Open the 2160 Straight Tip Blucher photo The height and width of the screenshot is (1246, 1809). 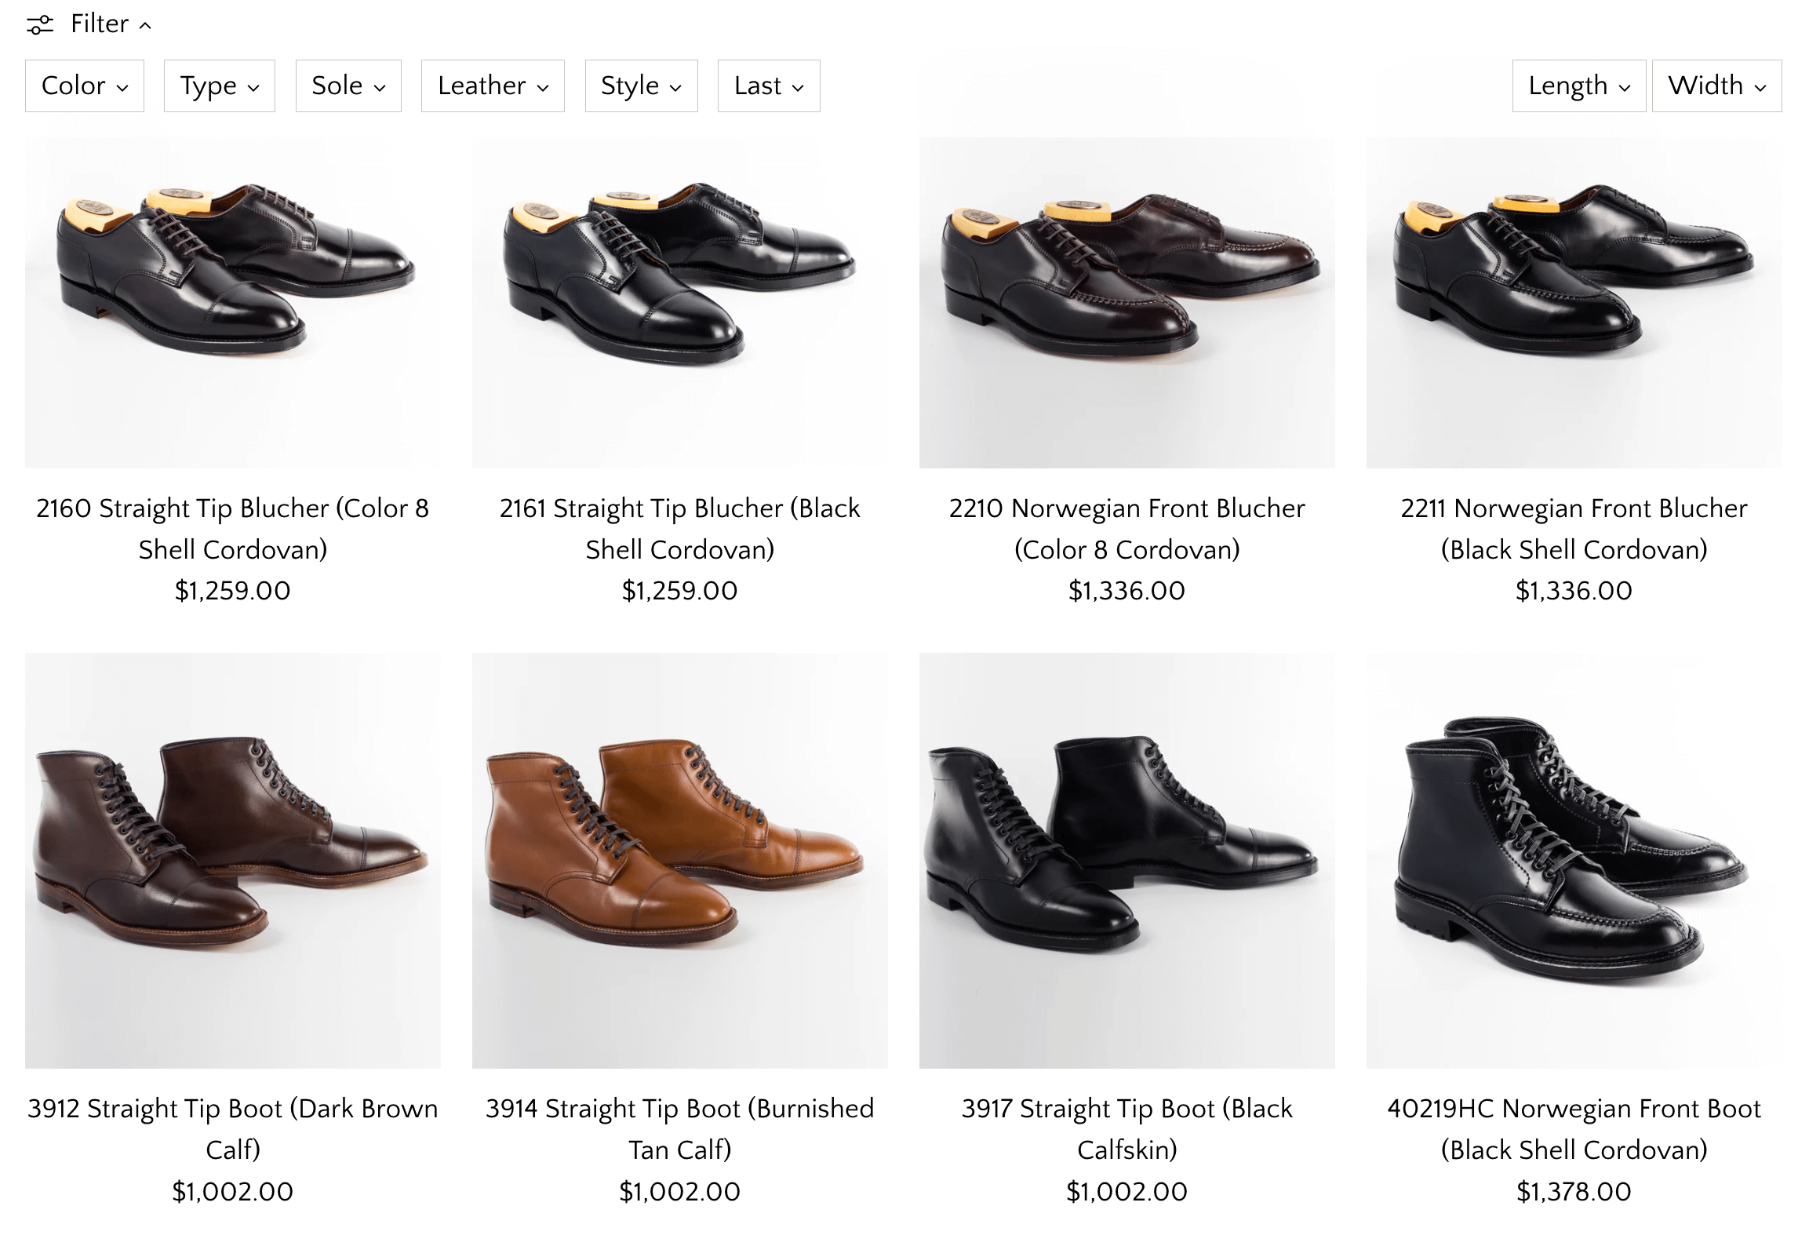[x=233, y=302]
